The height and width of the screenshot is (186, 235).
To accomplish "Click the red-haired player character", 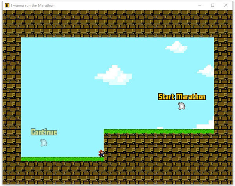I will 101,153.
